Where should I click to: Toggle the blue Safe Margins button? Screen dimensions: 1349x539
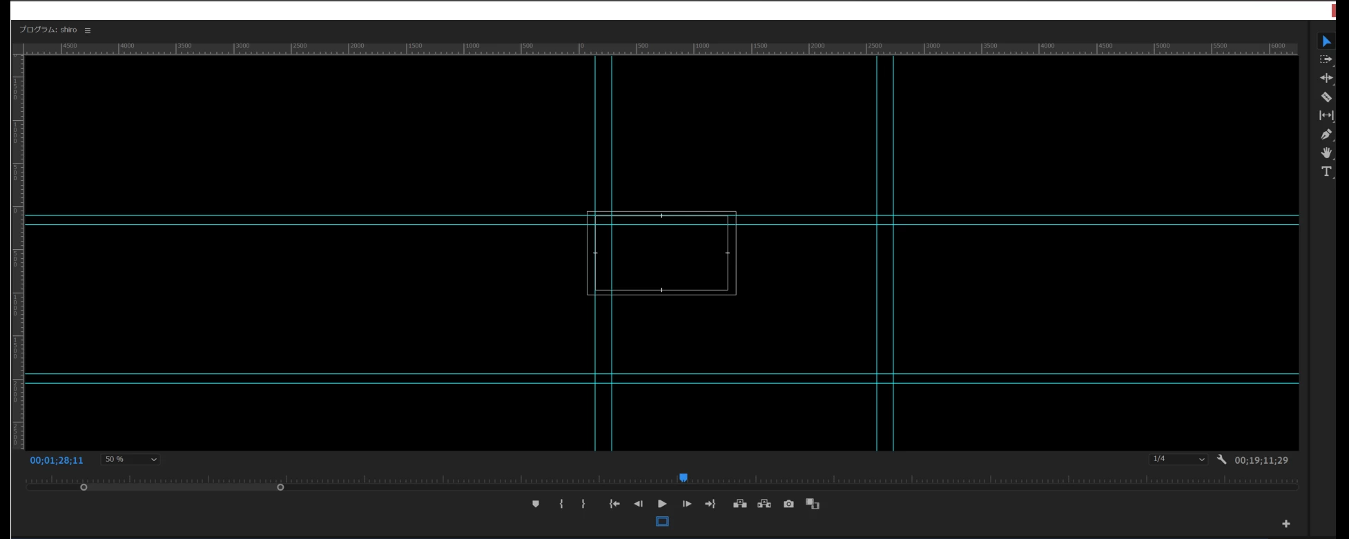(x=662, y=522)
